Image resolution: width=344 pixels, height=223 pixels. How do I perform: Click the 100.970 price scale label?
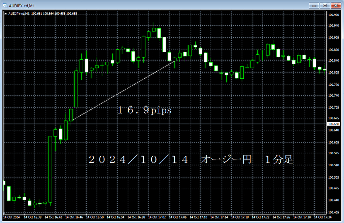334,15
